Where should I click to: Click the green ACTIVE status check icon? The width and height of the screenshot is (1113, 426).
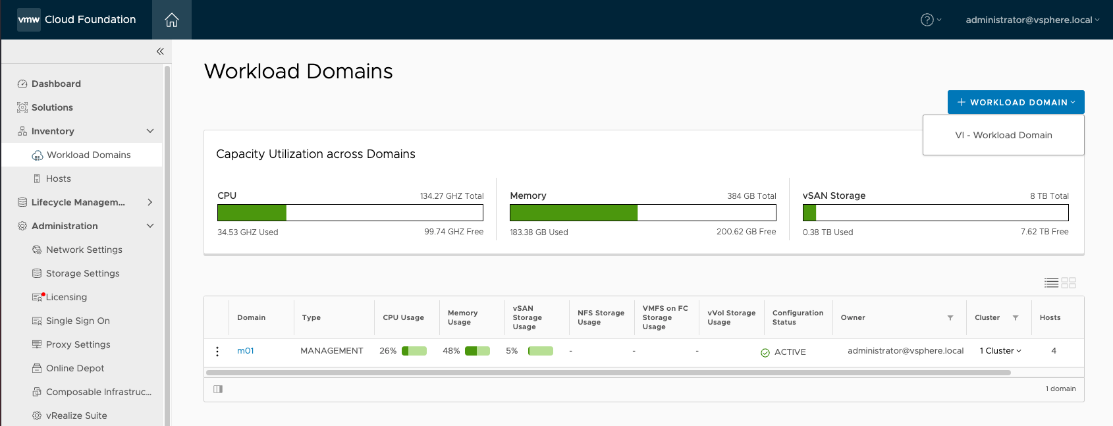(765, 353)
